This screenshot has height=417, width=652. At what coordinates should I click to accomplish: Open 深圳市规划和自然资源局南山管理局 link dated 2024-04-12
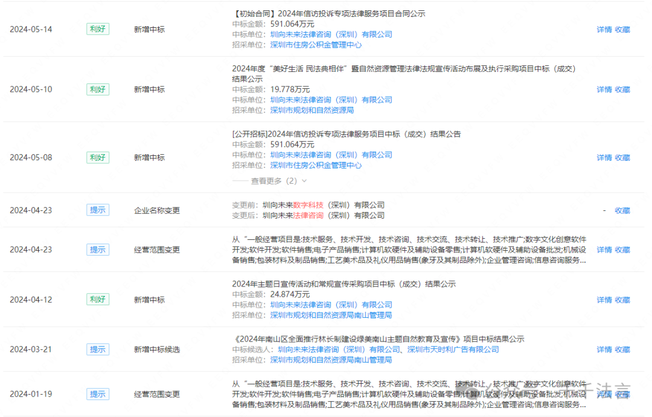[x=331, y=315]
